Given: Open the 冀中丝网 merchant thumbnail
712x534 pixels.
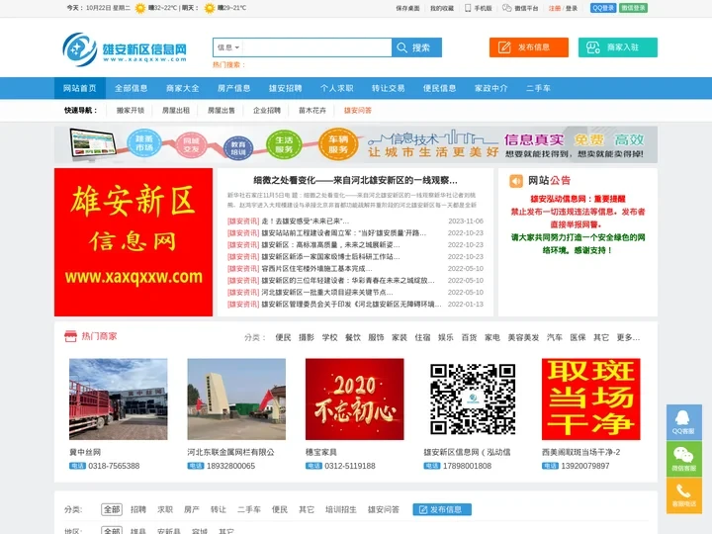Looking at the screenshot, I should pos(118,400).
